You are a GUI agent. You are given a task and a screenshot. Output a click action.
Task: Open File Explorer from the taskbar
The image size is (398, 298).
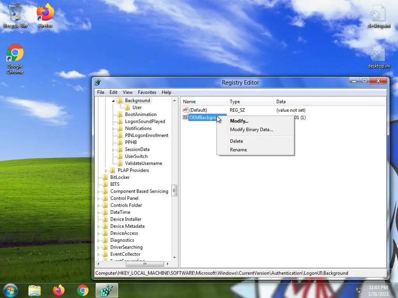pos(35,290)
